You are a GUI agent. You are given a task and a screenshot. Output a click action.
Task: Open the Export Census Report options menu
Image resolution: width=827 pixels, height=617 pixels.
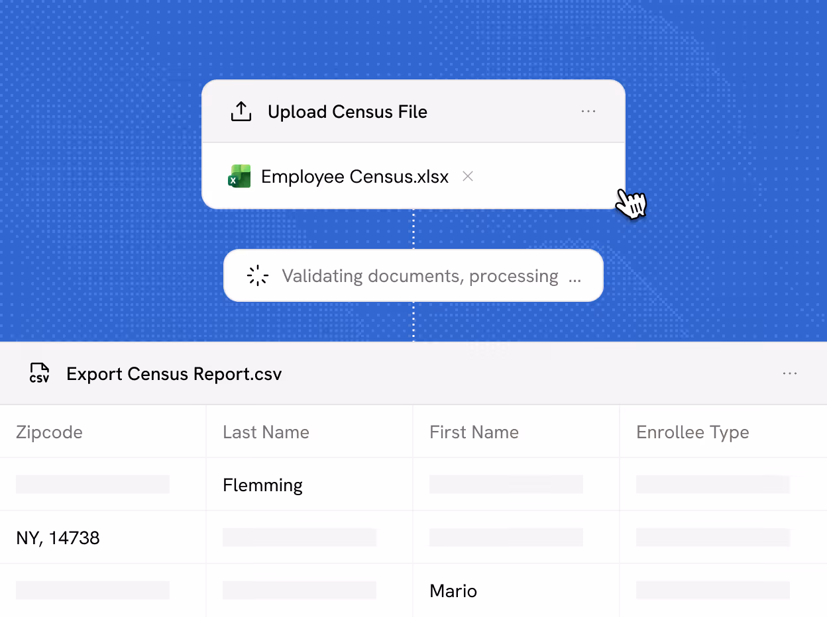(789, 373)
